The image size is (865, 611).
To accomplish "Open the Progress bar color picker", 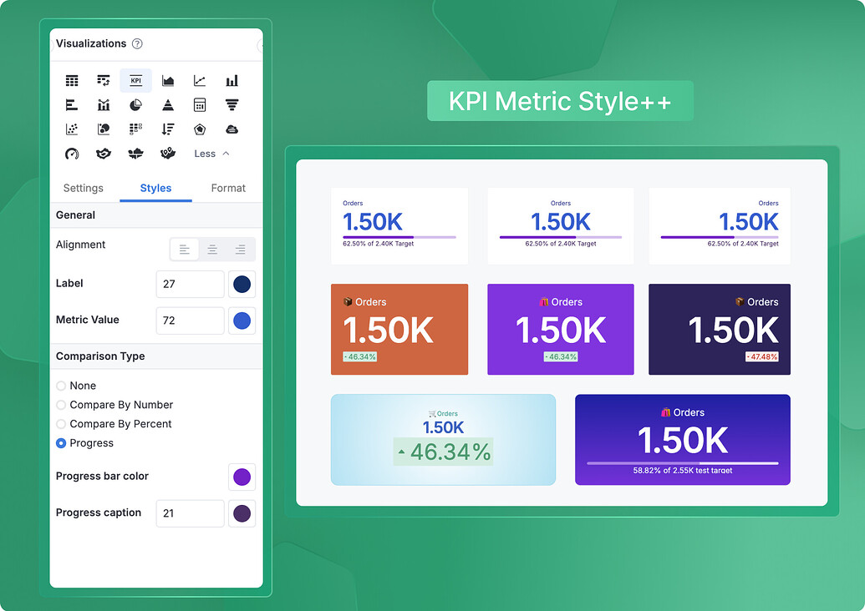I will [242, 476].
